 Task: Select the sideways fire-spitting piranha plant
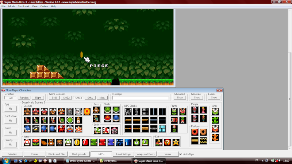pyautogui.click(x=174, y=120)
